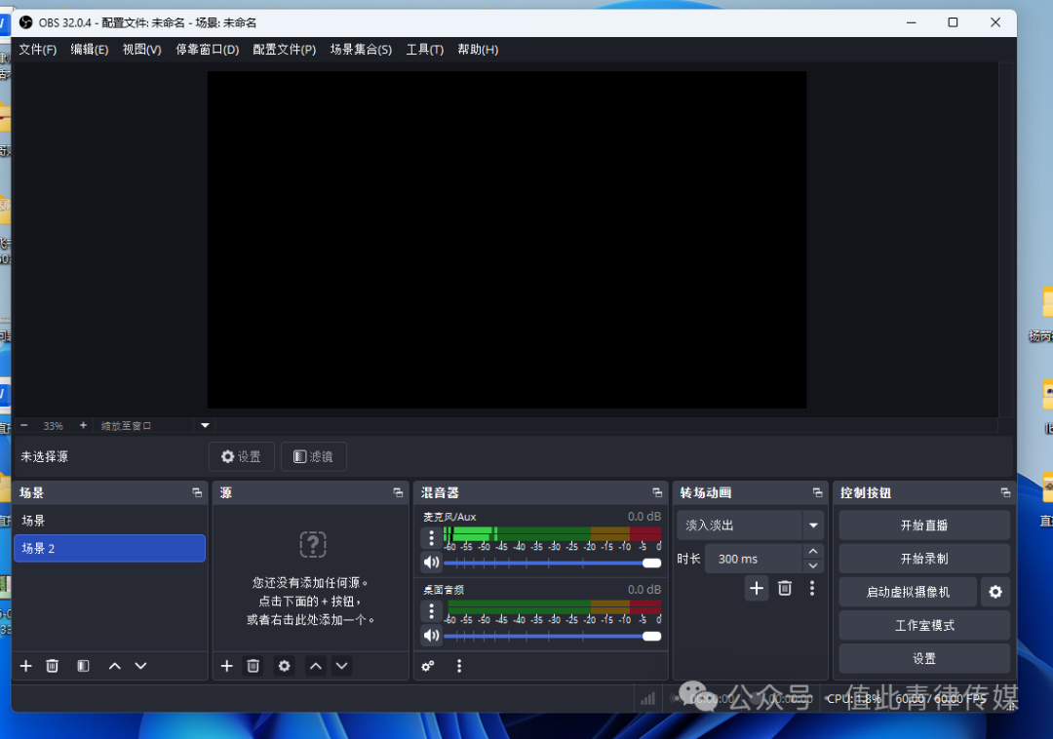Viewport: 1053px width, 739px height.
Task: Mute the 桌面音频 speaker icon
Action: pos(431,636)
